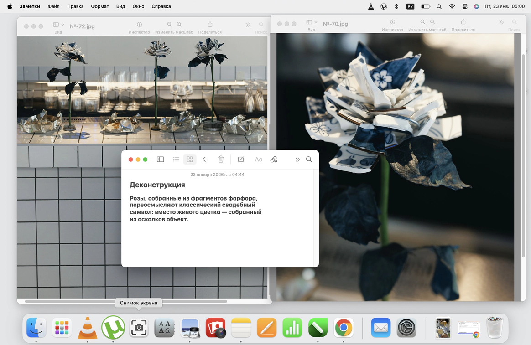The height and width of the screenshot is (345, 531).
Task: Toggle the Notes sidebar panel
Action: pyautogui.click(x=161, y=160)
